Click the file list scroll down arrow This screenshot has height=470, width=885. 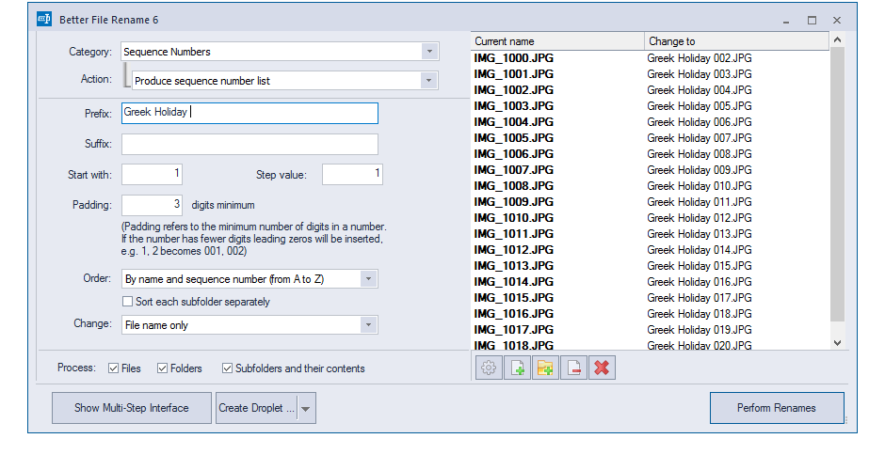pos(838,343)
